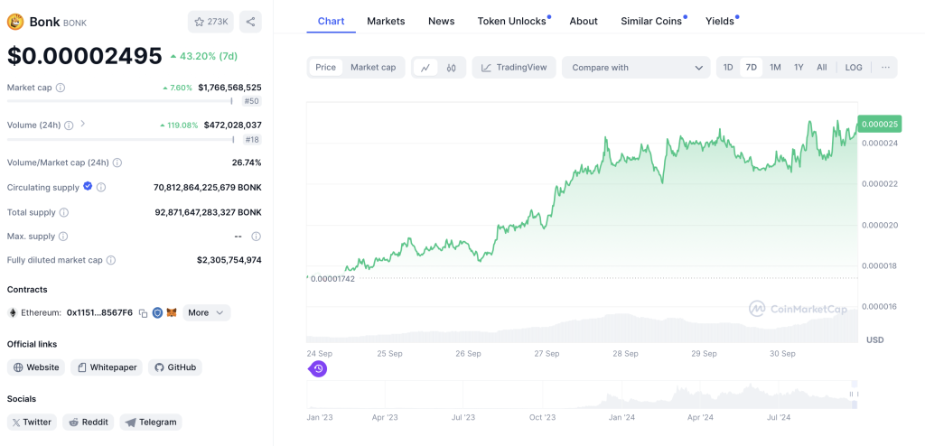Click the verified badge by Circulating supply

tap(88, 186)
